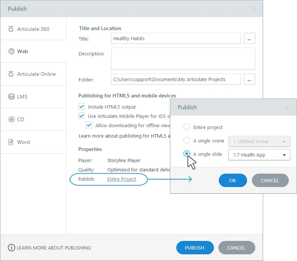
Task: Click the blue PUBLISH button
Action: click(x=195, y=248)
